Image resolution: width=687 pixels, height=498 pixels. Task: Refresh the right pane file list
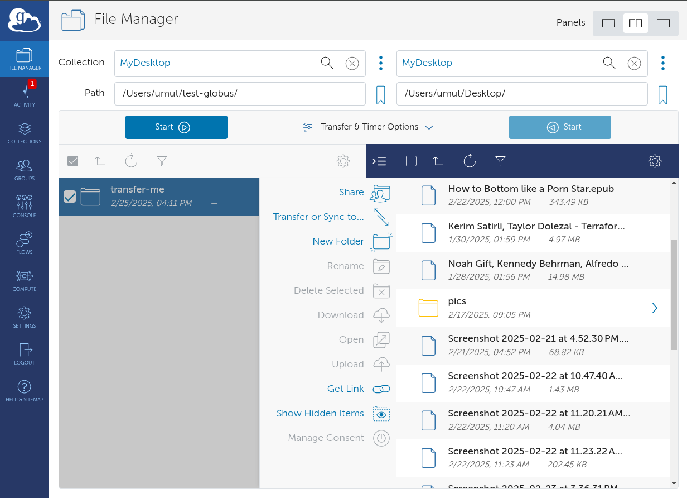pyautogui.click(x=470, y=161)
